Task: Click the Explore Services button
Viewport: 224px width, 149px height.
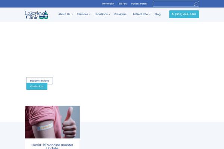Action: pyautogui.click(x=40, y=80)
